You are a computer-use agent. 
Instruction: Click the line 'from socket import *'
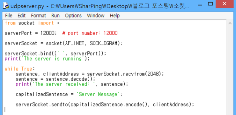(32, 23)
